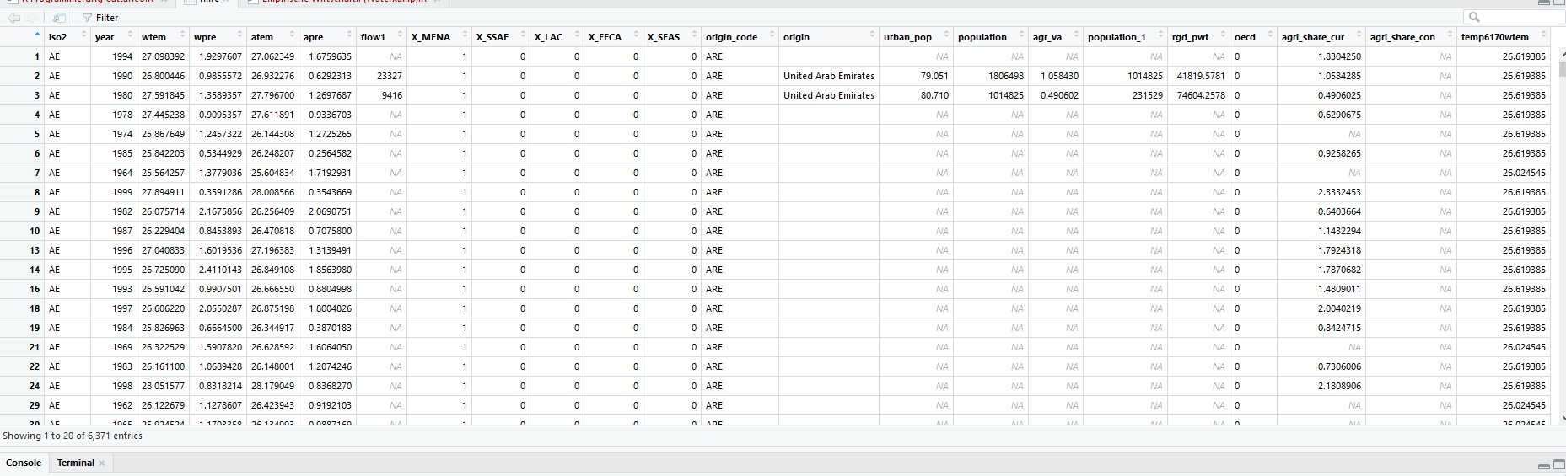Screen dimensions: 1566x476
Task: Click the show in new window icon
Action: [x=59, y=18]
